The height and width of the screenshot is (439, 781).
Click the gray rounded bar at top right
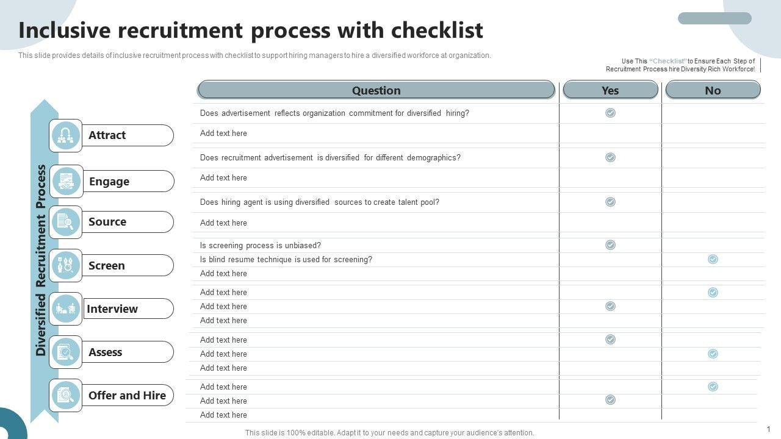pos(714,18)
